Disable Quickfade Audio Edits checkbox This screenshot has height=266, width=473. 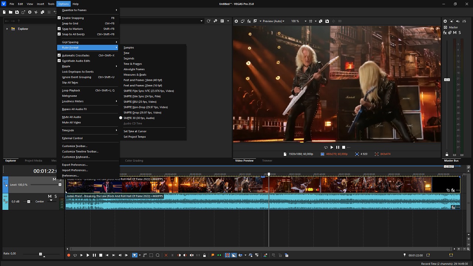pos(59,61)
